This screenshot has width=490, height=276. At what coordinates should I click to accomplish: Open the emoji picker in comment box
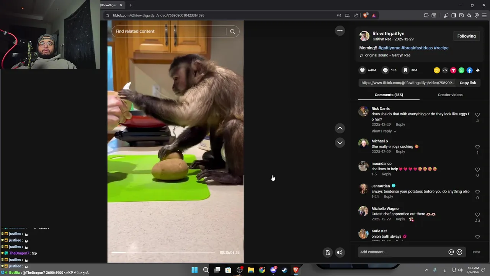click(x=459, y=252)
